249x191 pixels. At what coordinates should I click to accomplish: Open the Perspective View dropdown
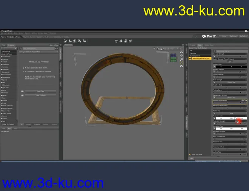(x=170, y=49)
